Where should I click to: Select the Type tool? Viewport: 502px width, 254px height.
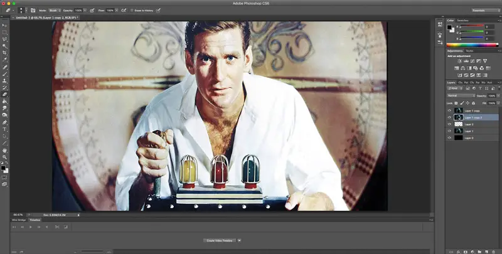[4, 129]
